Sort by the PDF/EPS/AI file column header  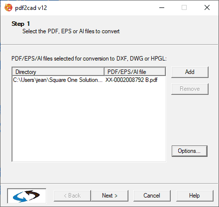(x=135, y=72)
